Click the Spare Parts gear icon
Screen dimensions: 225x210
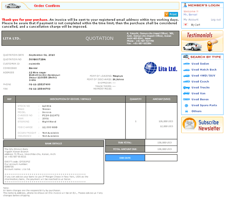(186, 105)
